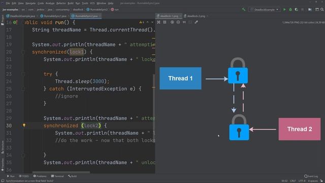Click the RunnableSync2 breadcrumb

tap(97, 10)
